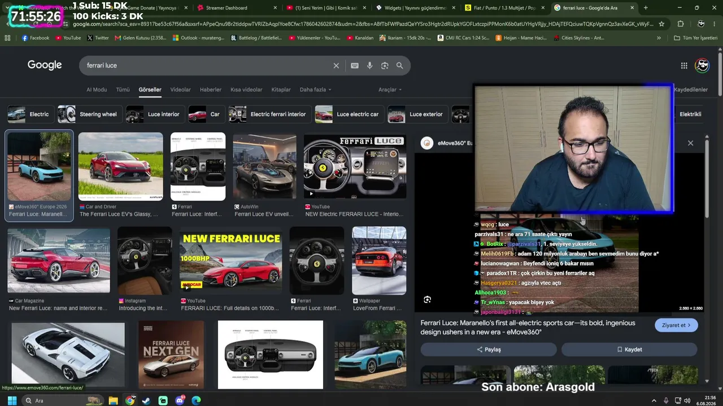723x406 pixels.
Task: Open the volume control in system tray
Action: [687, 400]
